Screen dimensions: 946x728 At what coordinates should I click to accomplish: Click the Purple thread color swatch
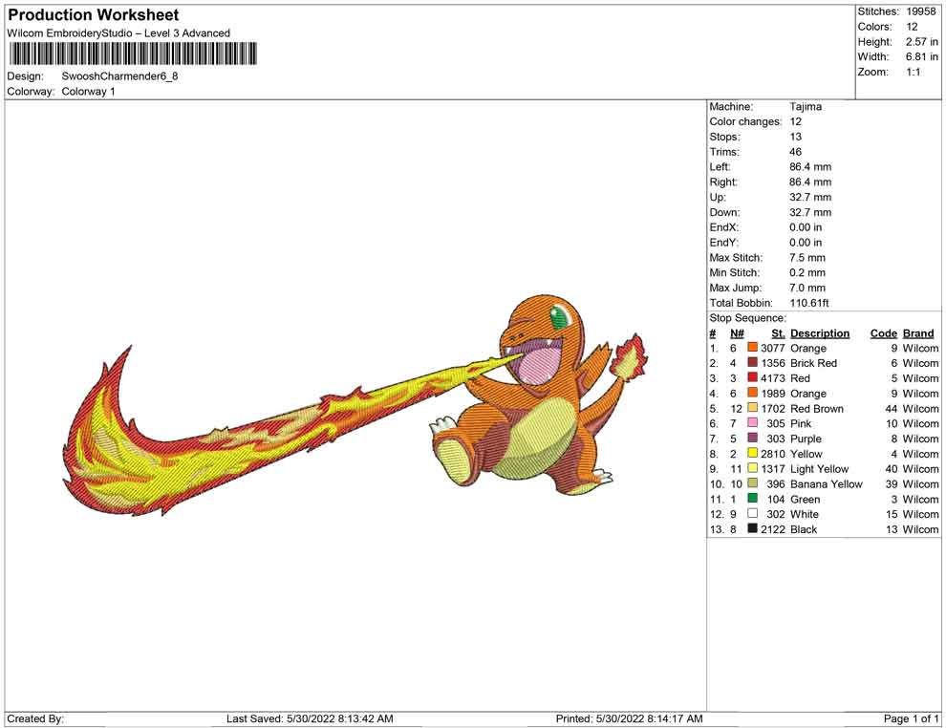[x=753, y=439]
